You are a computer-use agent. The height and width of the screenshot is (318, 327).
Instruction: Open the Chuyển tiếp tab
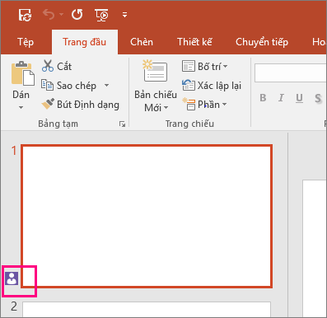[262, 42]
